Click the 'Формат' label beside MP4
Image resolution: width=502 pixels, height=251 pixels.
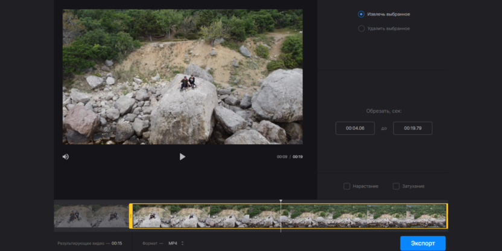click(150, 243)
